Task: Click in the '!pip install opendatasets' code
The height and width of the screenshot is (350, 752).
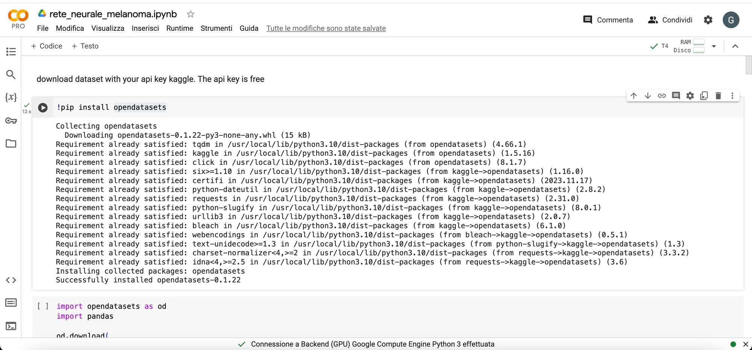Action: click(111, 107)
